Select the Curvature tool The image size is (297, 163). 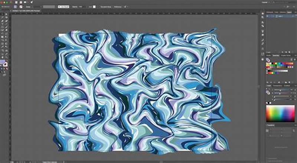[6, 21]
